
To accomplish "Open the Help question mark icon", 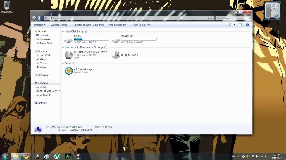I will coord(247,25).
